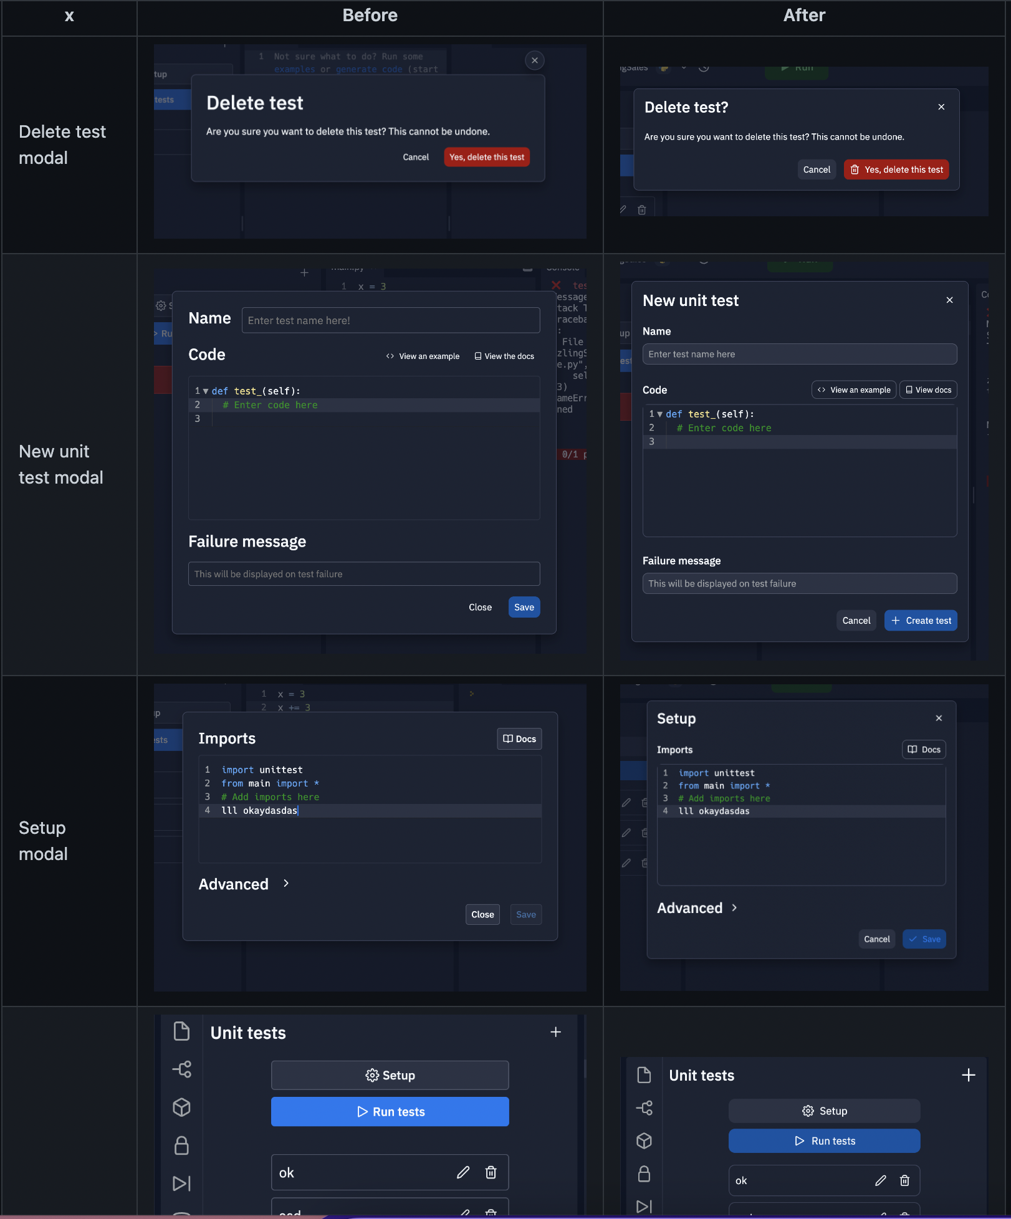Click blue Save in Before unit test modal

524,608
